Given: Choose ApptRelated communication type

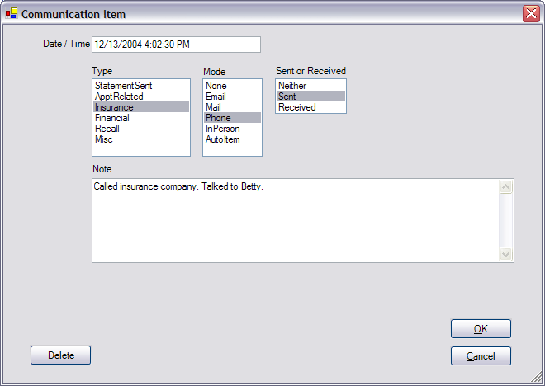Looking at the screenshot, I should click(x=141, y=96).
